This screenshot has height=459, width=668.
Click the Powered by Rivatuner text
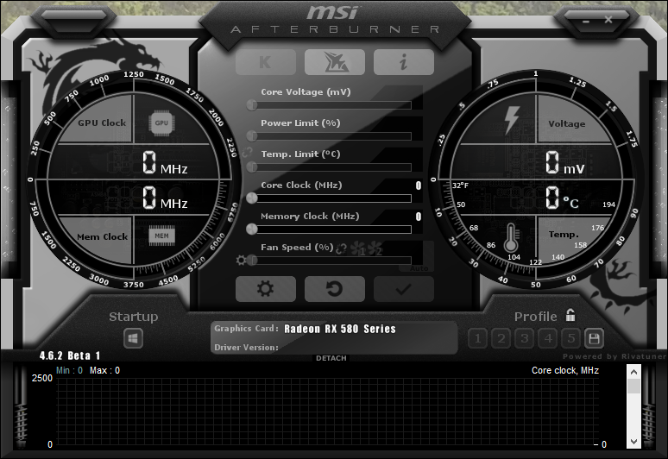tap(614, 356)
